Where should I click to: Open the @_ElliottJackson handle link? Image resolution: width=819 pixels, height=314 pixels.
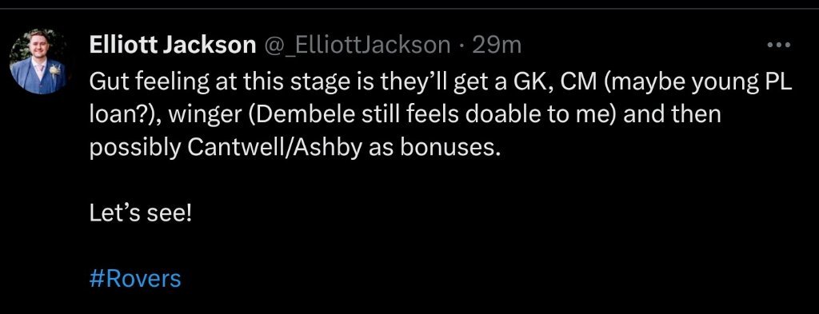coord(358,46)
